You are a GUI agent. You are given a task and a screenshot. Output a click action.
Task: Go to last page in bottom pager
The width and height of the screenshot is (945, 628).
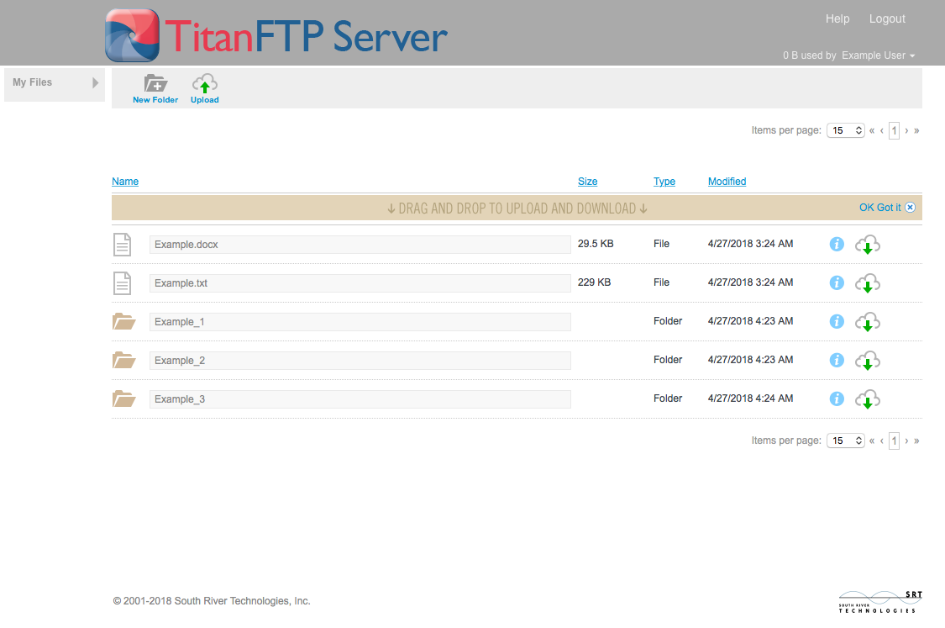916,441
